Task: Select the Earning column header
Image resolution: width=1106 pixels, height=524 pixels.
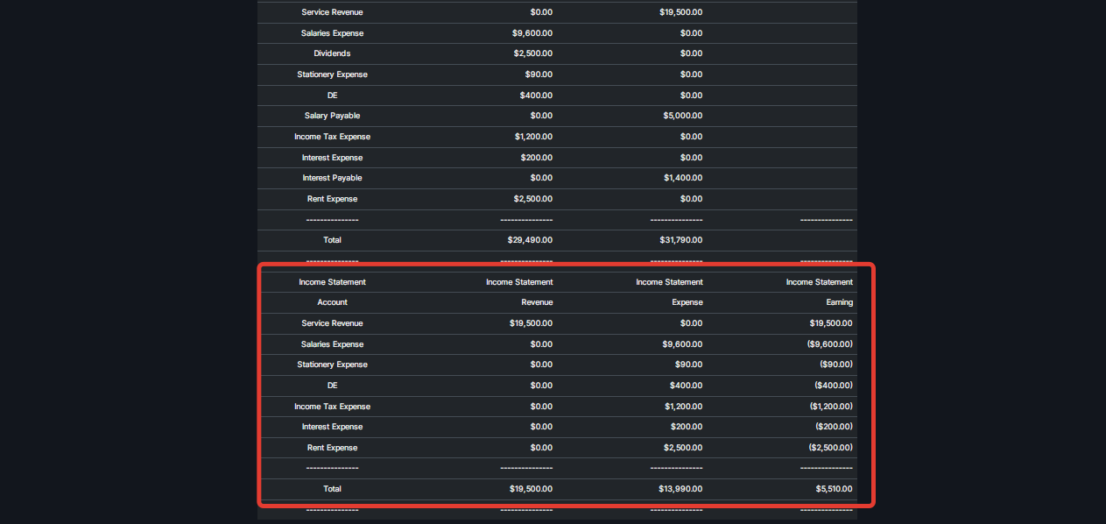Action: pos(839,302)
